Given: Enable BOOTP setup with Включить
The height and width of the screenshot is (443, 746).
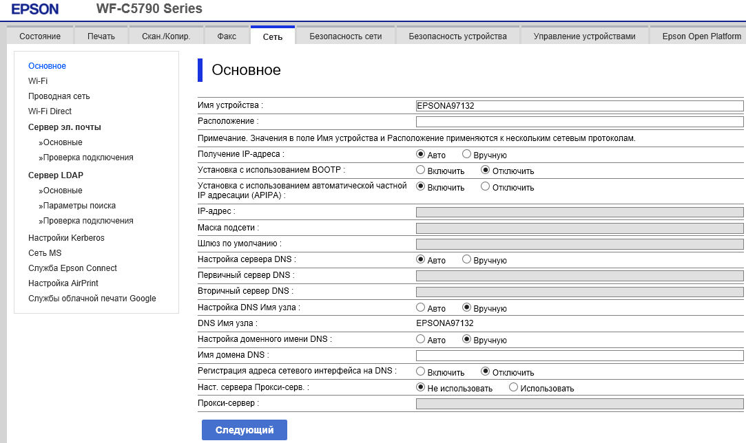Looking at the screenshot, I should pos(421,171).
